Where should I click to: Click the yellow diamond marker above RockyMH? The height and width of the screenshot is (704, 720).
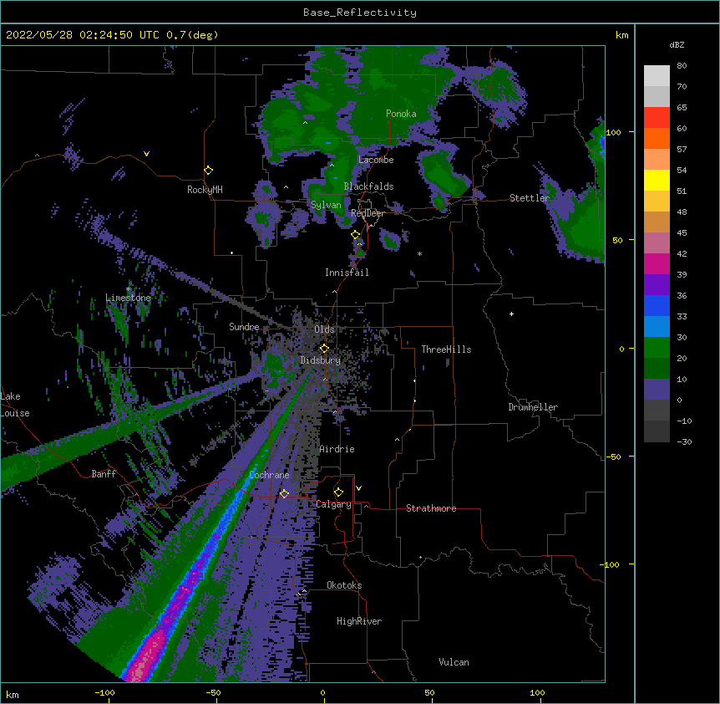[x=209, y=171]
